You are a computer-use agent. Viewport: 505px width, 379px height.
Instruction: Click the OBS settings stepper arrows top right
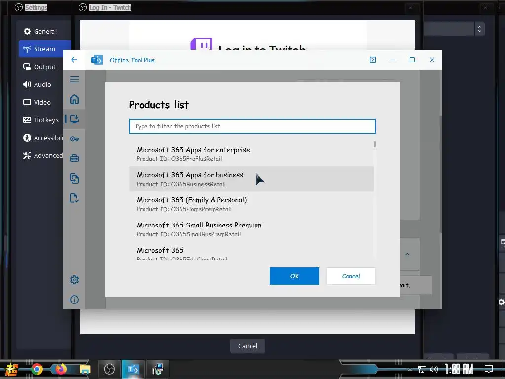point(479,29)
